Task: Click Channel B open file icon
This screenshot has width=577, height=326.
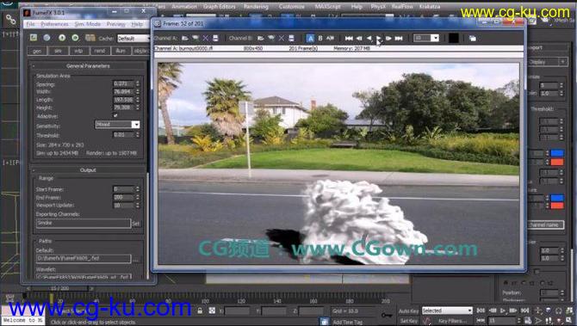Action: 261,38
